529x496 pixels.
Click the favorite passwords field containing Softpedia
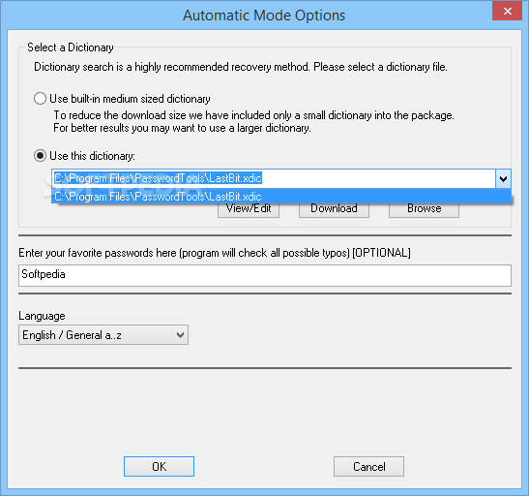[x=265, y=275]
